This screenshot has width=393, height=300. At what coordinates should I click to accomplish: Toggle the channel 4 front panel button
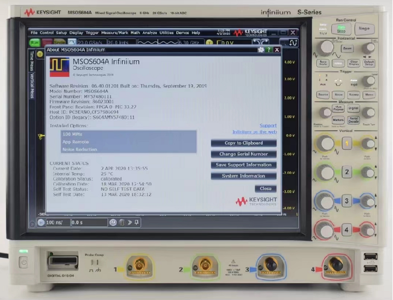347,230
